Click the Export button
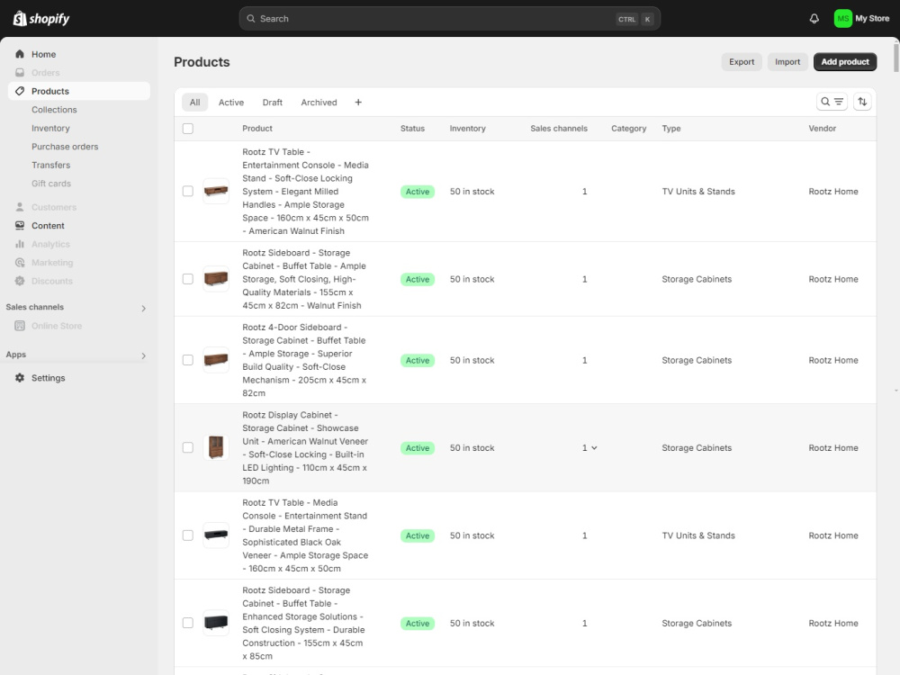 [742, 62]
